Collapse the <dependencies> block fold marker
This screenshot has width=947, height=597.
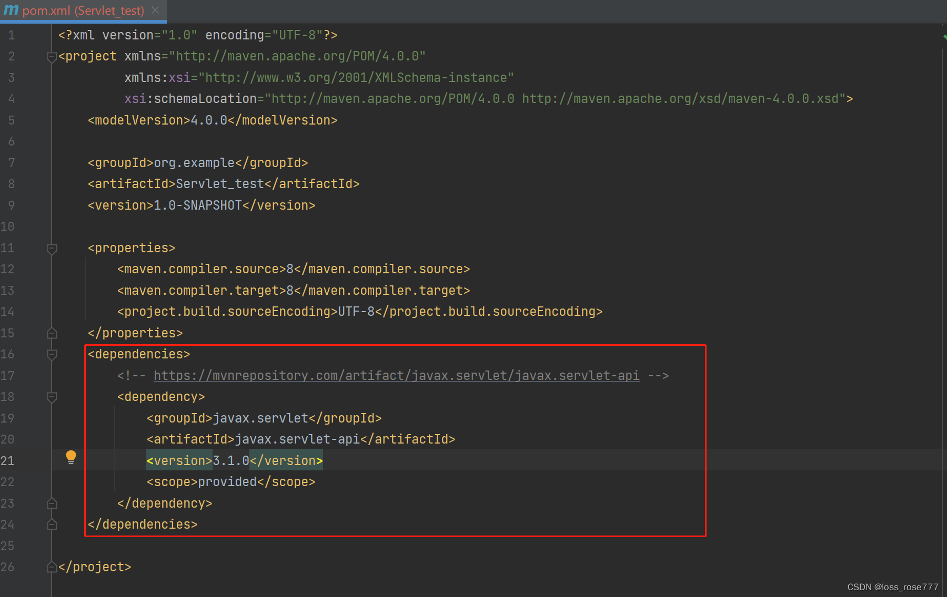click(x=52, y=355)
